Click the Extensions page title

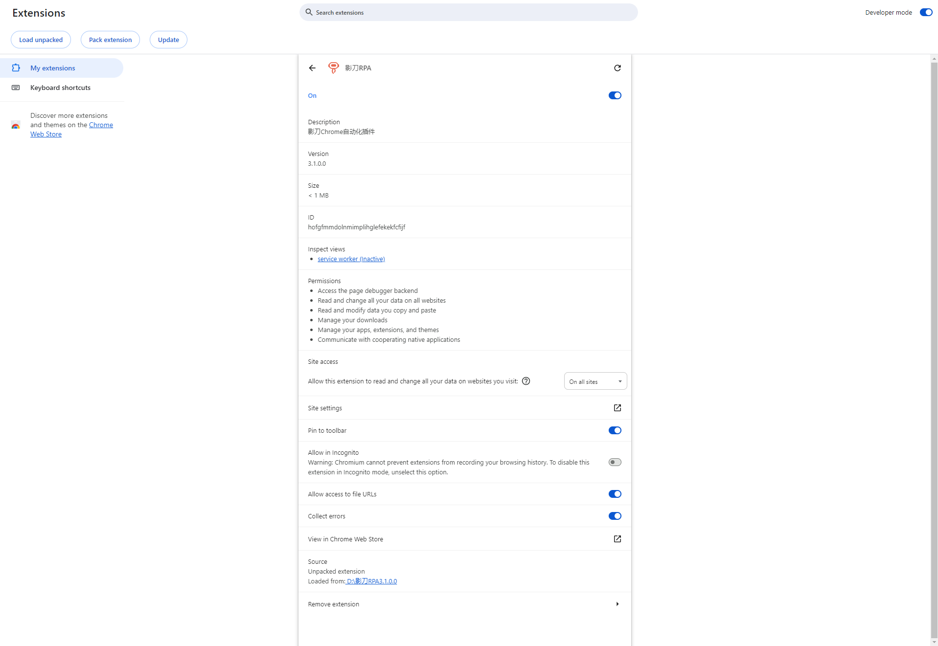coord(39,13)
